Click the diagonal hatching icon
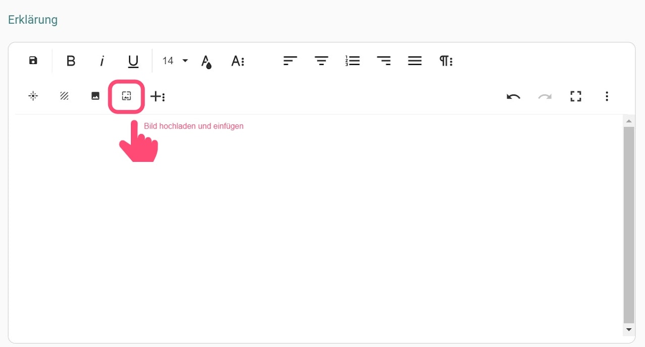Viewport: 645px width, 347px height. (64, 96)
